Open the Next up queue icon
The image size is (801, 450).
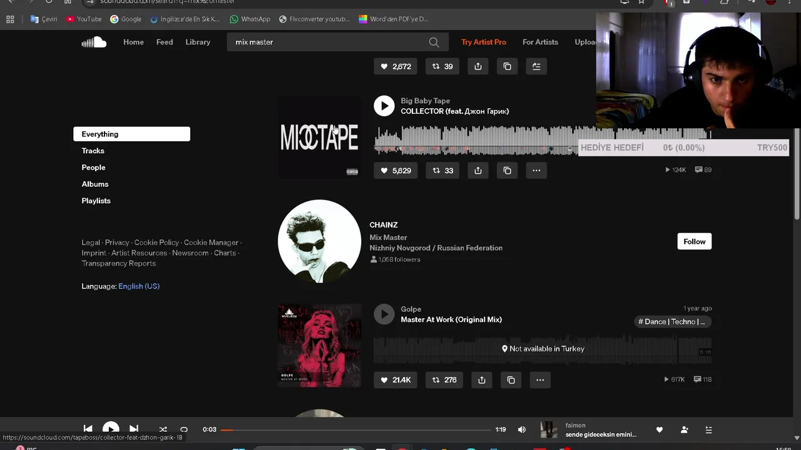click(x=708, y=429)
